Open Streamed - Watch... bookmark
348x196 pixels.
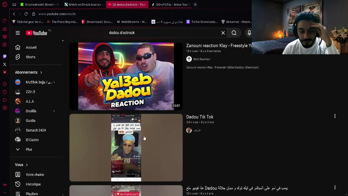pyautogui.click(x=237, y=22)
